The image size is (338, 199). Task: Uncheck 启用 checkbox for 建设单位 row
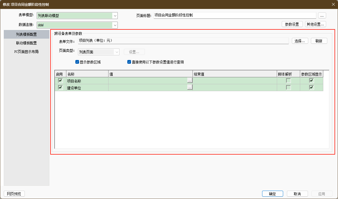[60, 88]
